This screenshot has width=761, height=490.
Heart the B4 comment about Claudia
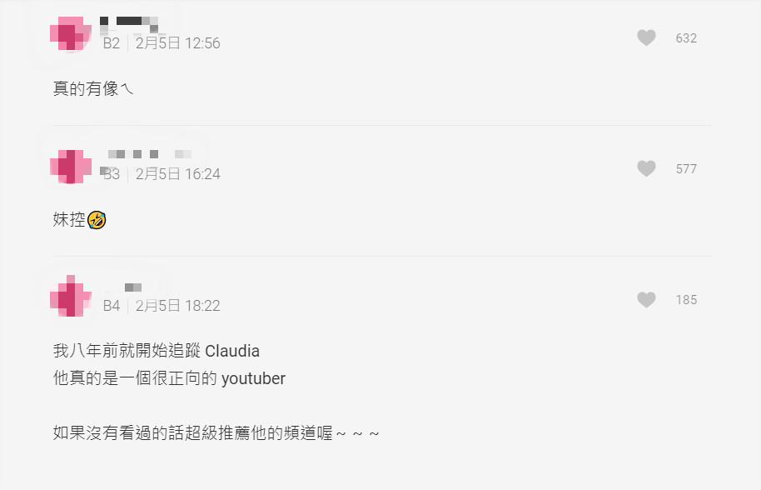[x=646, y=300]
